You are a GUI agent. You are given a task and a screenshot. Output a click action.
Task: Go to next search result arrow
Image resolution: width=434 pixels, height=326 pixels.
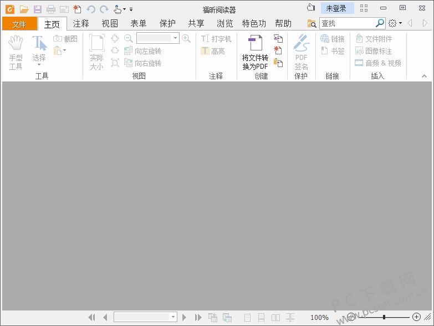coord(425,23)
